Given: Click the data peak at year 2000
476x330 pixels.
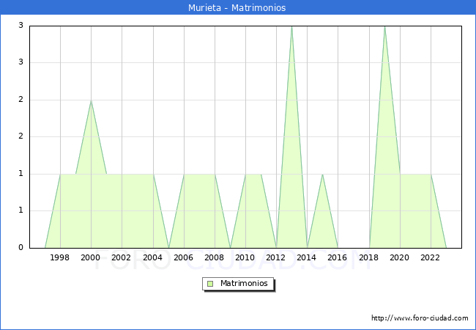Looking at the screenshot, I should pyautogui.click(x=91, y=100).
